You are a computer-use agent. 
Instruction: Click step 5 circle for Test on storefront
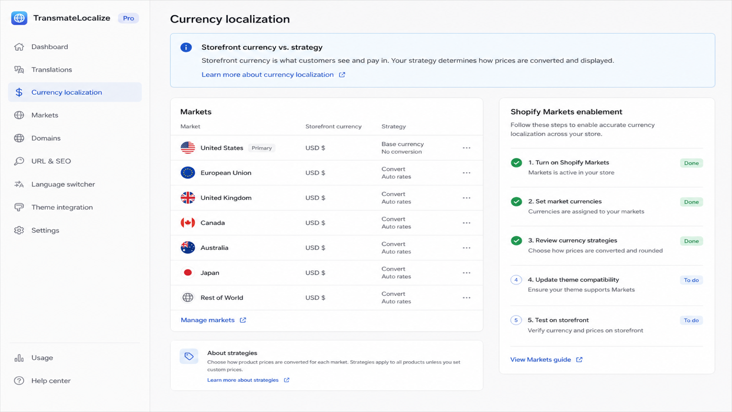tap(516, 320)
